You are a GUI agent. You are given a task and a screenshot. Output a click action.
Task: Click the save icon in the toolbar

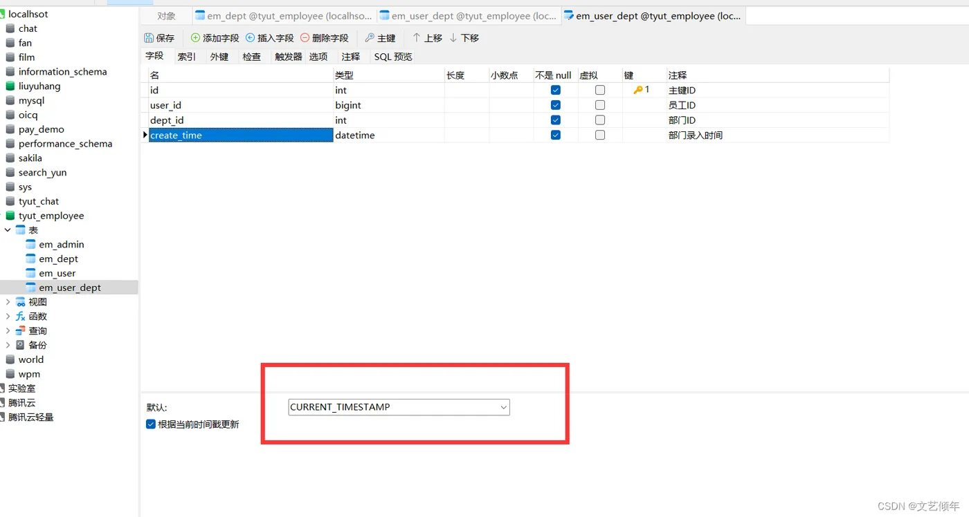tap(149, 38)
